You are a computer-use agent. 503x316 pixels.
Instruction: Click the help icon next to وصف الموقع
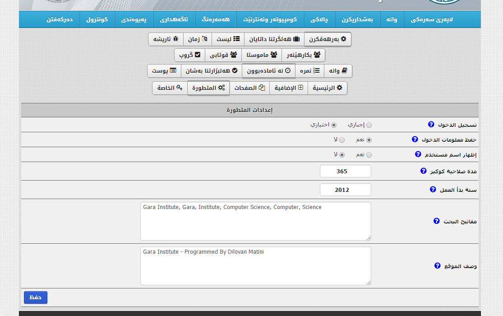pos(437,266)
